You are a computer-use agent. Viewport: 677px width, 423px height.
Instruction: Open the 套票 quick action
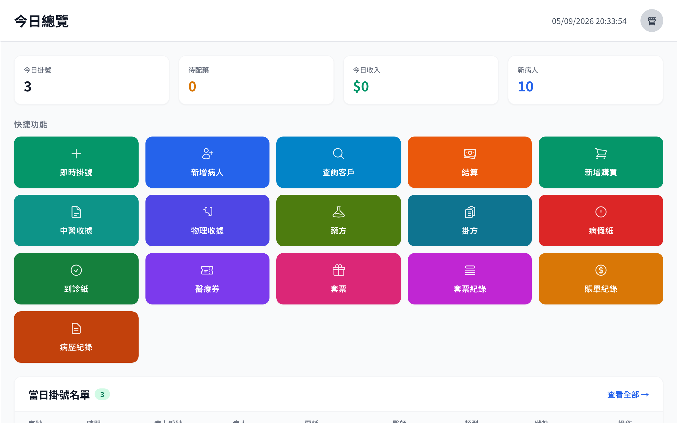click(x=339, y=279)
